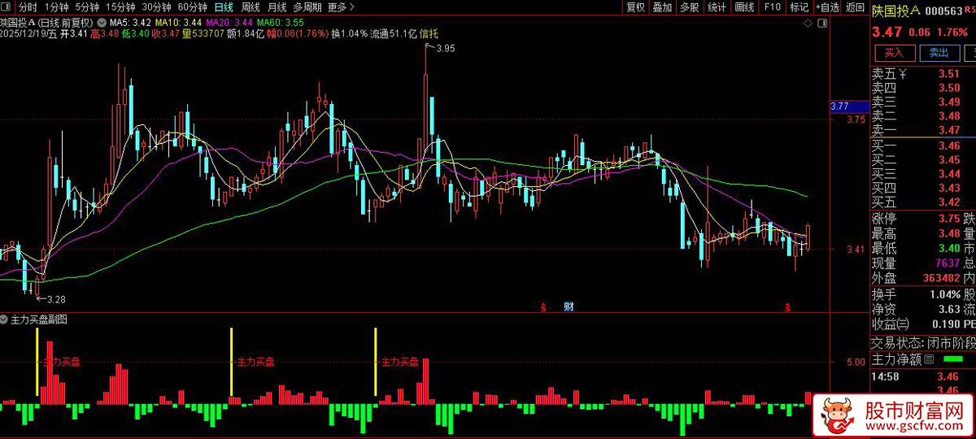Activate the 画线 drawing tool
The height and width of the screenshot is (439, 976).
[x=744, y=7]
